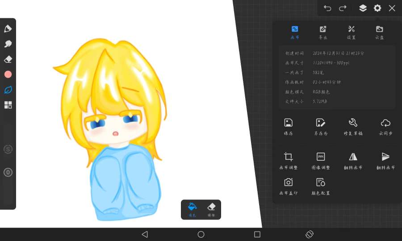402x241 pixels.
Task: Open 图像调整 PPI image adjustment
Action: [321, 161]
